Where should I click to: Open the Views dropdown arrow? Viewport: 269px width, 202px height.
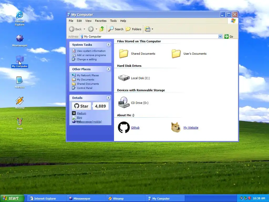(x=152, y=29)
